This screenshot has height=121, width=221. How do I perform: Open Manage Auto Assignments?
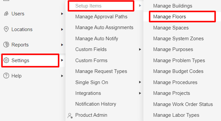tap(104, 27)
